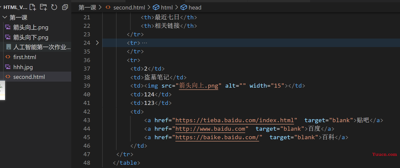Viewport: 400px width, 168px height.
Task: Expand the folded tr block on line 24
Action: tap(97, 43)
